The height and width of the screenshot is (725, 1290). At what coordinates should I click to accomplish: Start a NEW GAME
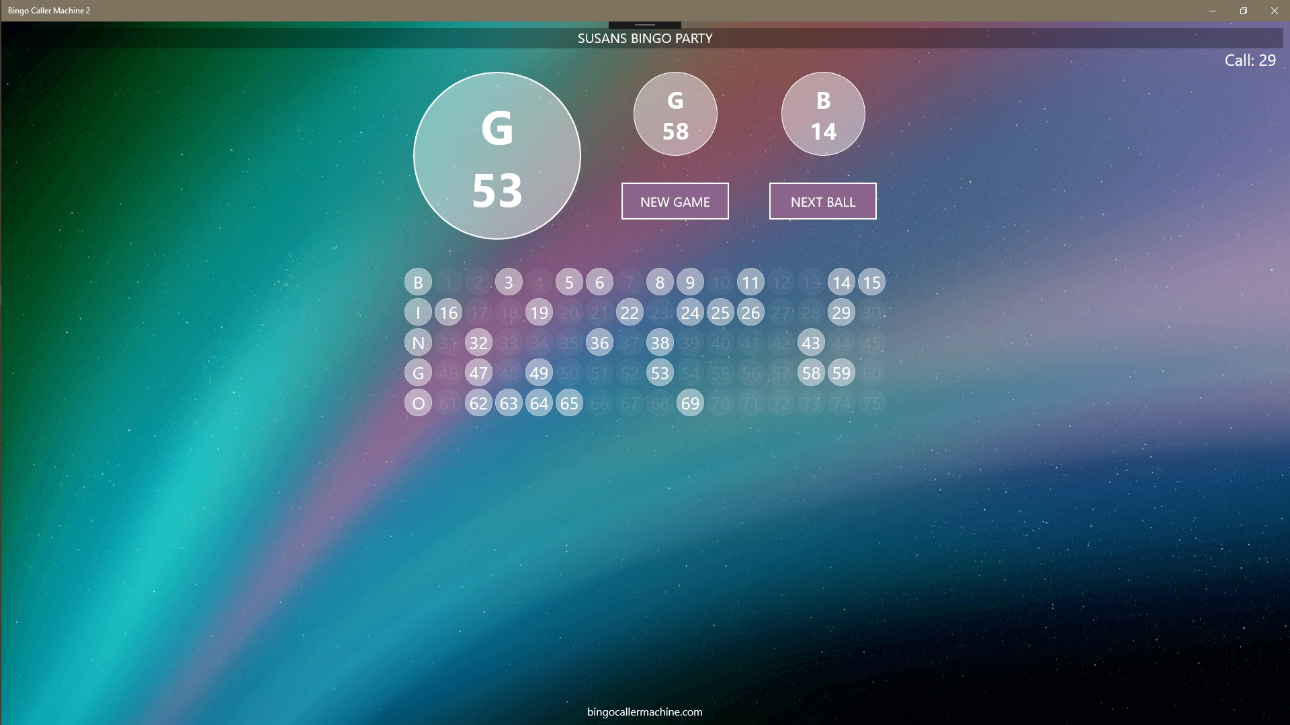pos(675,201)
